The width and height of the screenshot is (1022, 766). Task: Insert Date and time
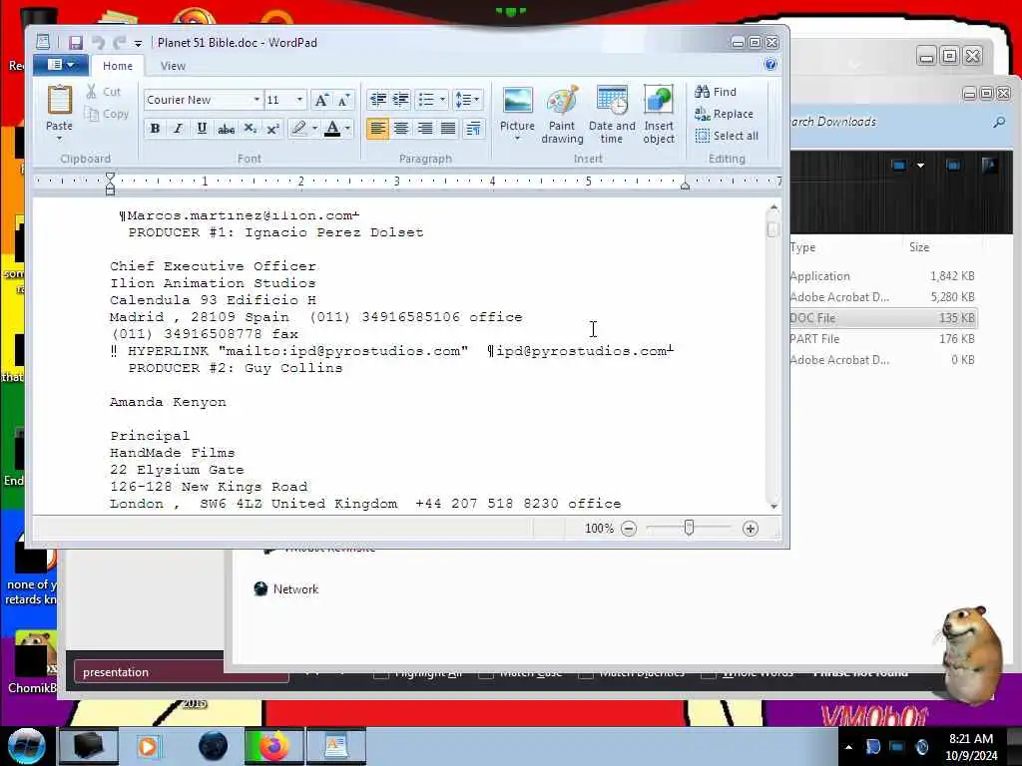click(612, 114)
